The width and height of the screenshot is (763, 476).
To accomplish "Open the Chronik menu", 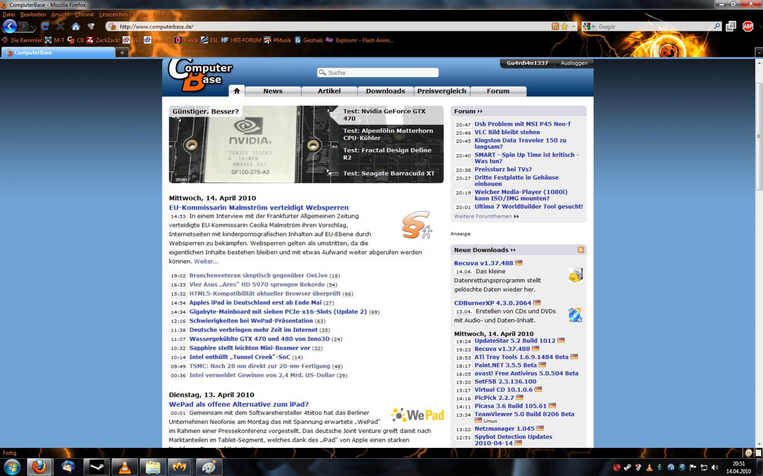I will 84,15.
